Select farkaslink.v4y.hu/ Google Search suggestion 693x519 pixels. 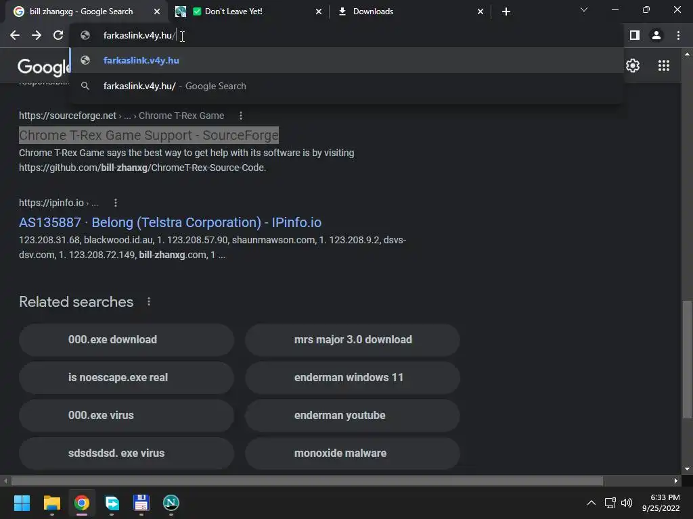[x=346, y=86]
